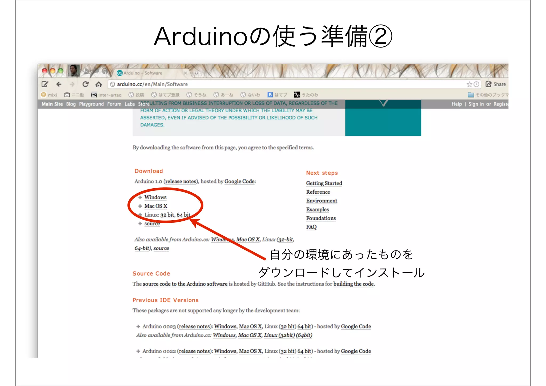Go to the browser home page icon
This screenshot has height=386, width=546.
(x=99, y=84)
